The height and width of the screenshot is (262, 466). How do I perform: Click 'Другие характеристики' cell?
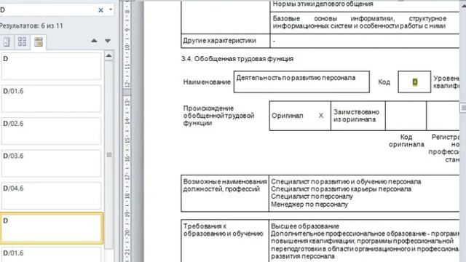225,41
